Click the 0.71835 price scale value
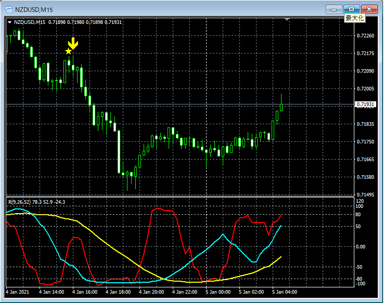 tap(365, 124)
